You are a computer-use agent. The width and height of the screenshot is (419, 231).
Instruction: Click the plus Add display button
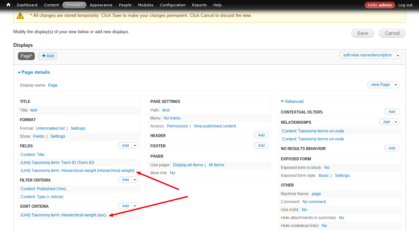tap(48, 56)
